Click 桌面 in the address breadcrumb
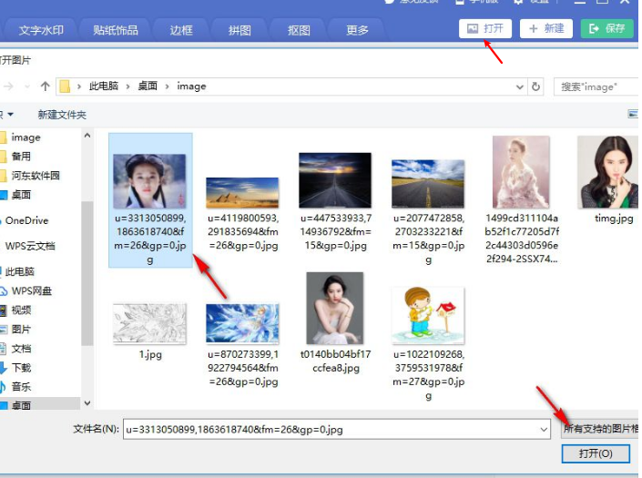Viewport: 642px width, 478px height. tap(148, 86)
